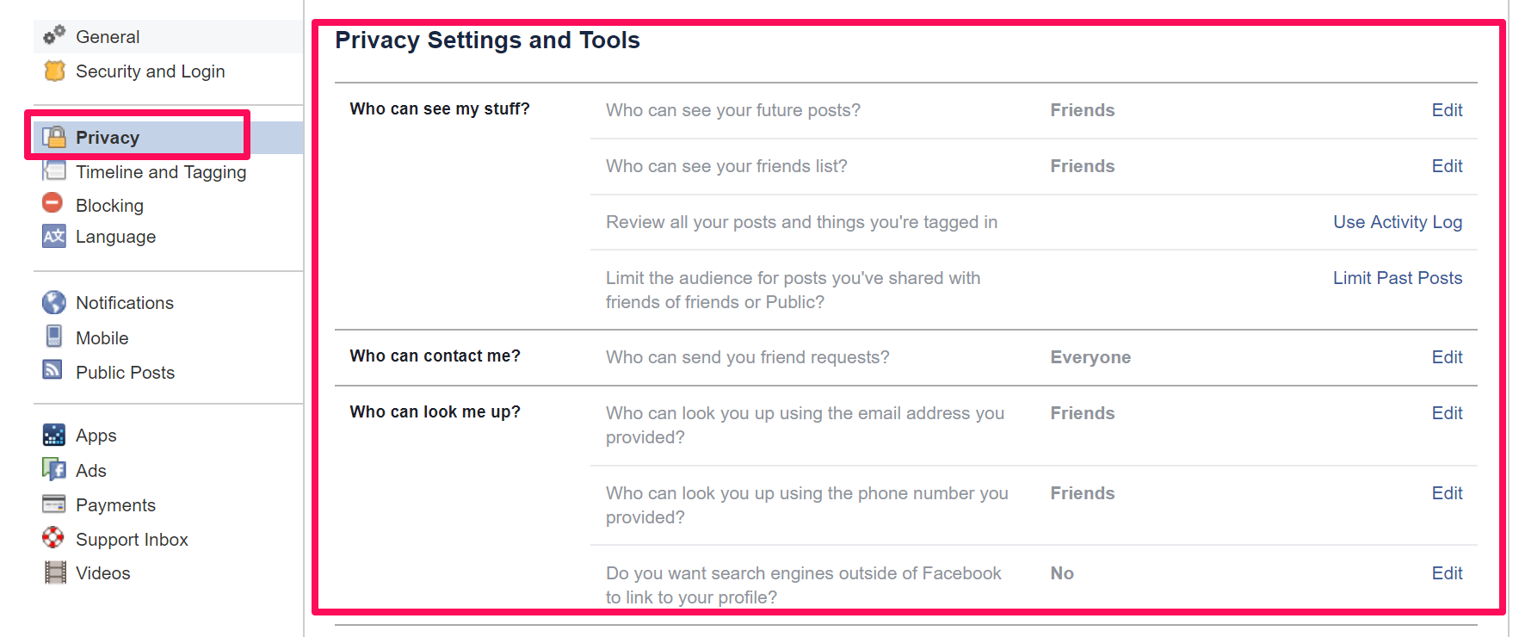This screenshot has width=1519, height=637.
Task: Click the Language translation icon
Action: [53, 236]
